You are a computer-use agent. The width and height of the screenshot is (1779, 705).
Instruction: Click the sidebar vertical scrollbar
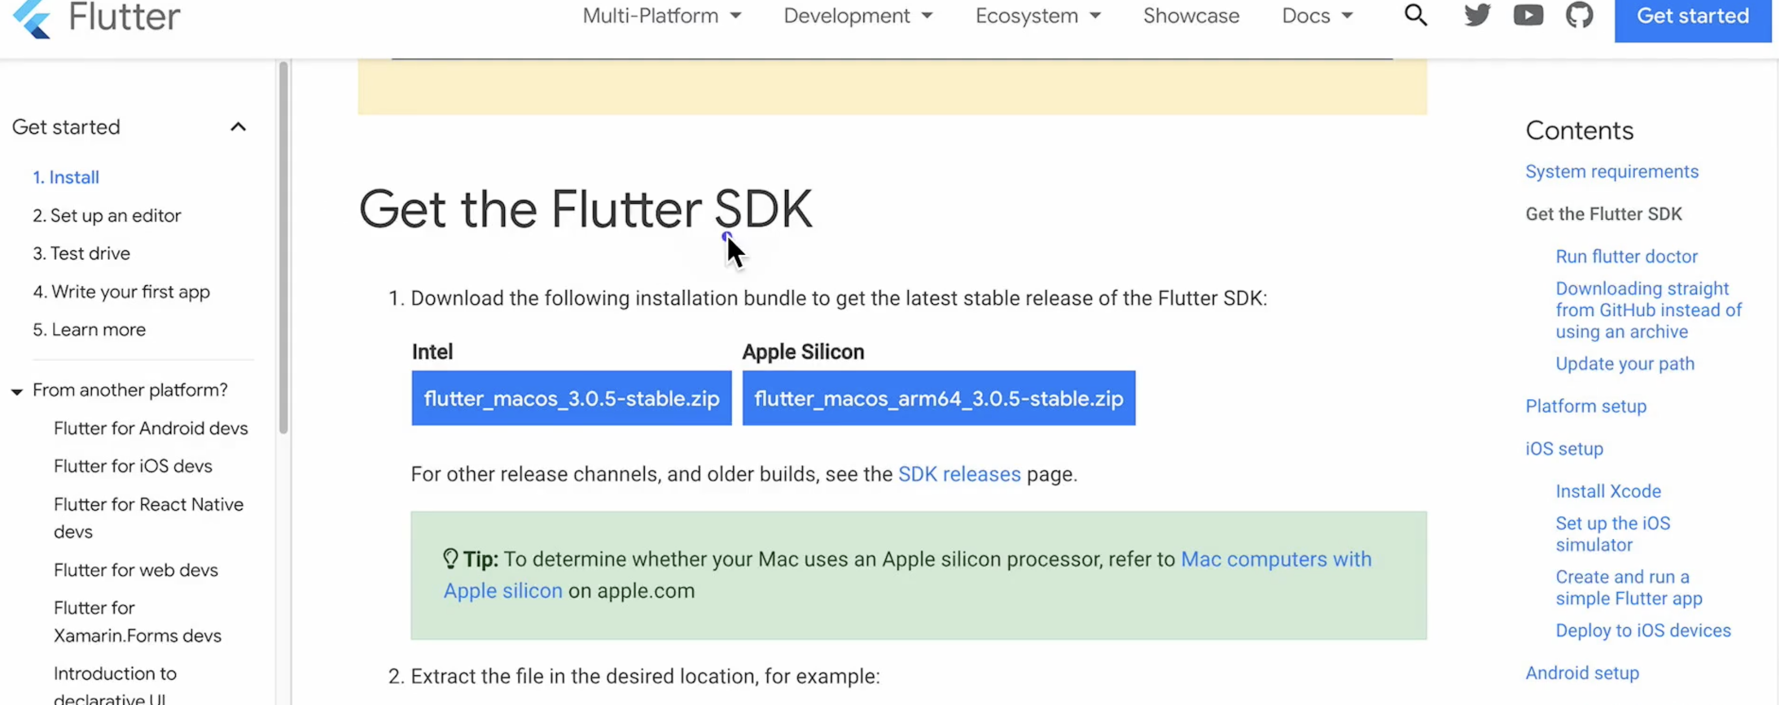[x=283, y=248]
